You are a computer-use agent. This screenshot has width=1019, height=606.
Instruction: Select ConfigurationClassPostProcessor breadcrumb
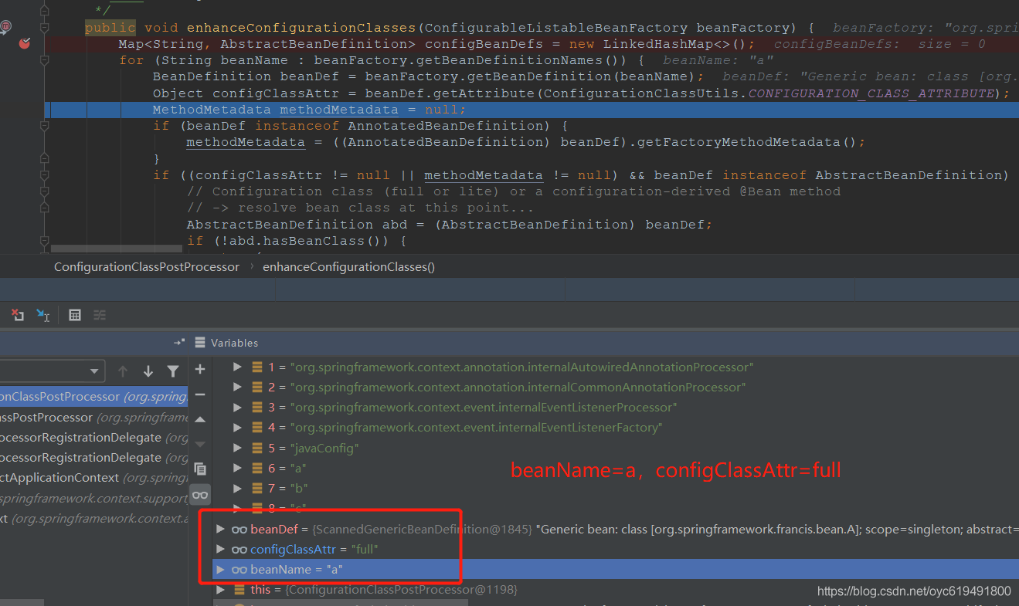(x=147, y=266)
